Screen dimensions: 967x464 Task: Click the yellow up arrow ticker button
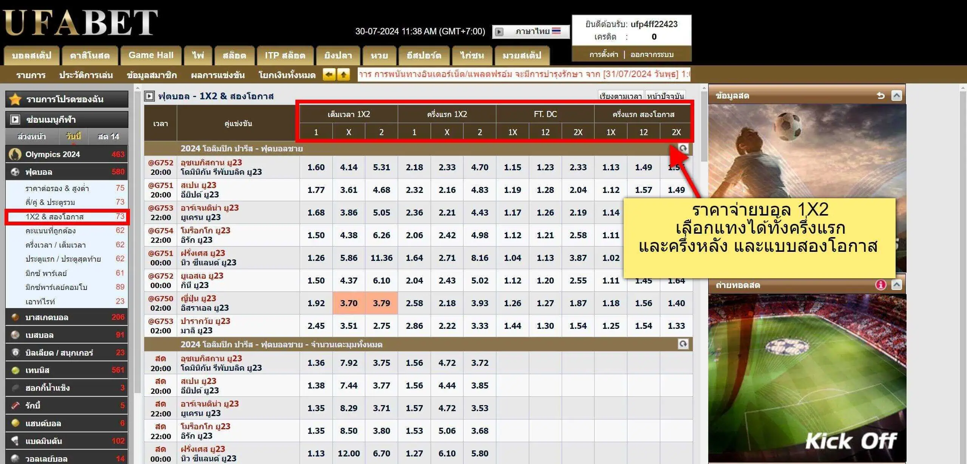pyautogui.click(x=343, y=75)
